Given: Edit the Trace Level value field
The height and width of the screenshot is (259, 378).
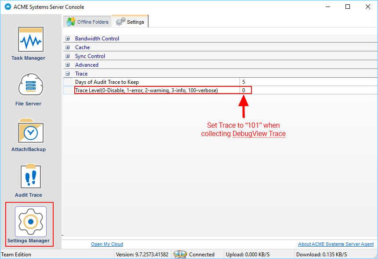Looking at the screenshot, I should [x=309, y=90].
